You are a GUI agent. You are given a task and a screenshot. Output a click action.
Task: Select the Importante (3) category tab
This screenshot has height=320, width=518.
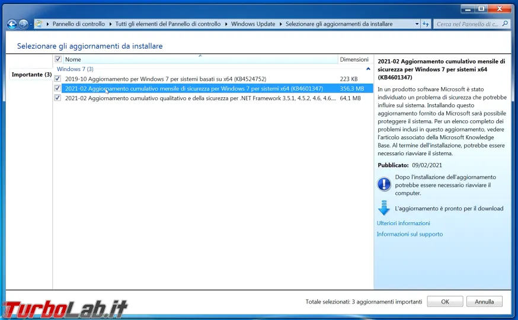click(x=31, y=75)
